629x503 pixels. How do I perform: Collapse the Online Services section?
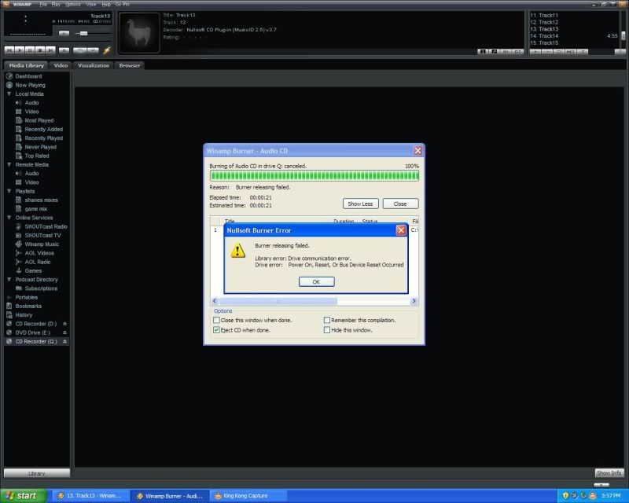click(9, 218)
